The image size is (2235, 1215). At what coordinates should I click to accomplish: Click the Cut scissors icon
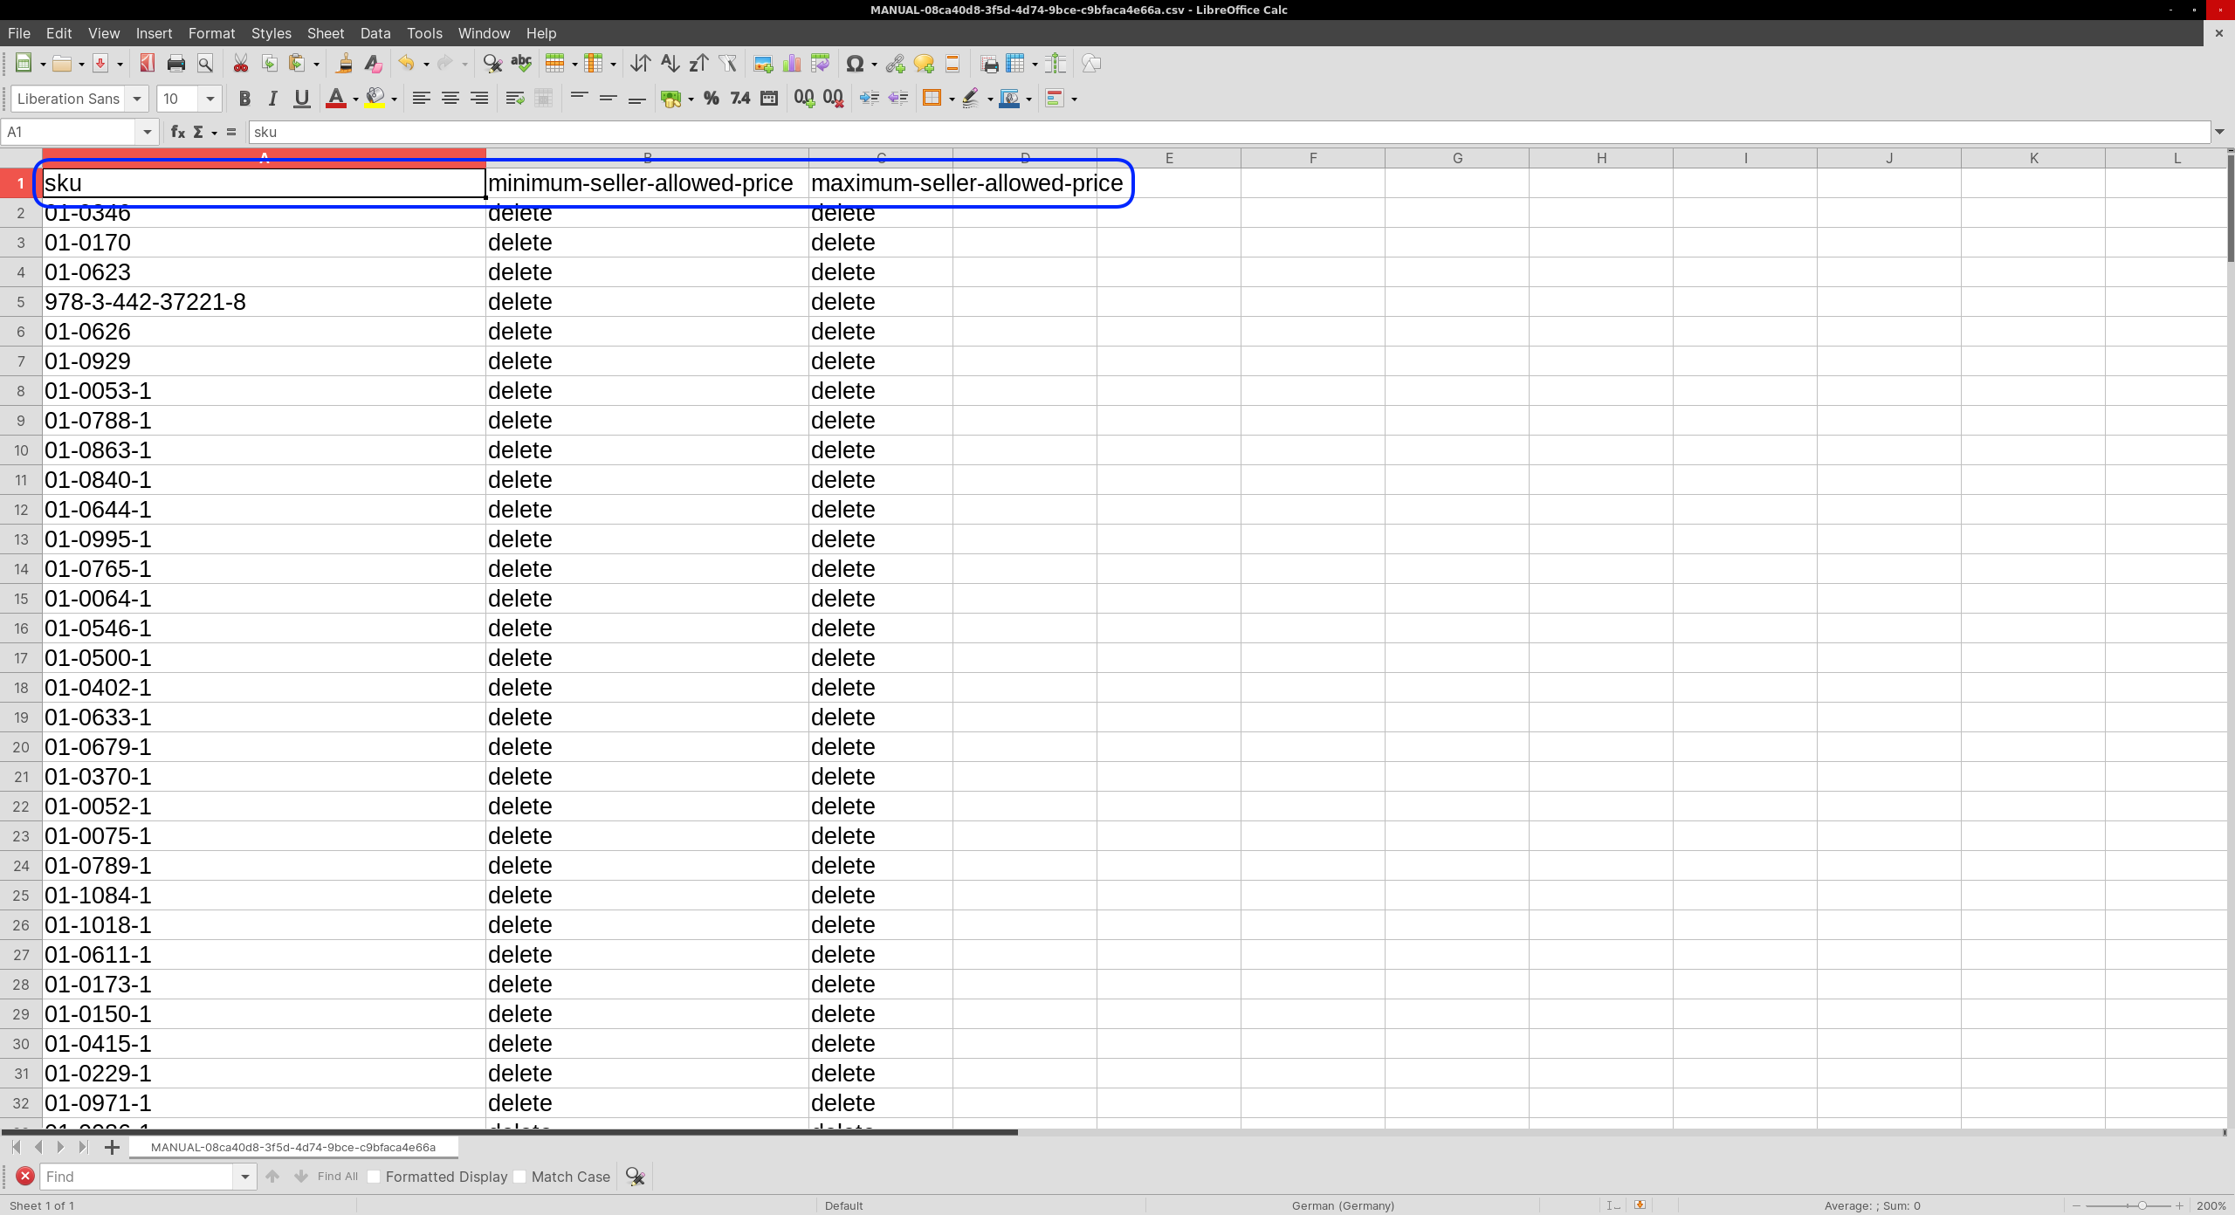pos(241,64)
